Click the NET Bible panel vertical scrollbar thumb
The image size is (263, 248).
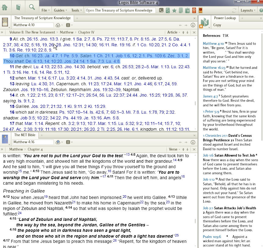pos(195,221)
